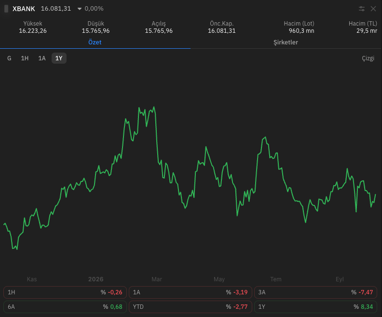Click the Düşük value 15.765,96
Image resolution: width=382 pixels, height=317 pixels.
pyautogui.click(x=95, y=31)
